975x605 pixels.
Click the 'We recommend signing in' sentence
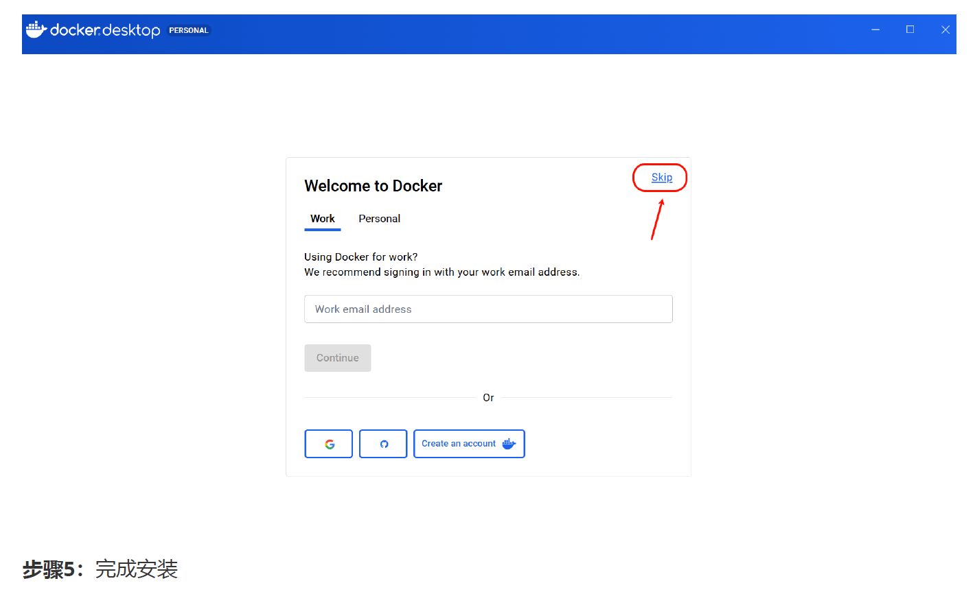442,272
